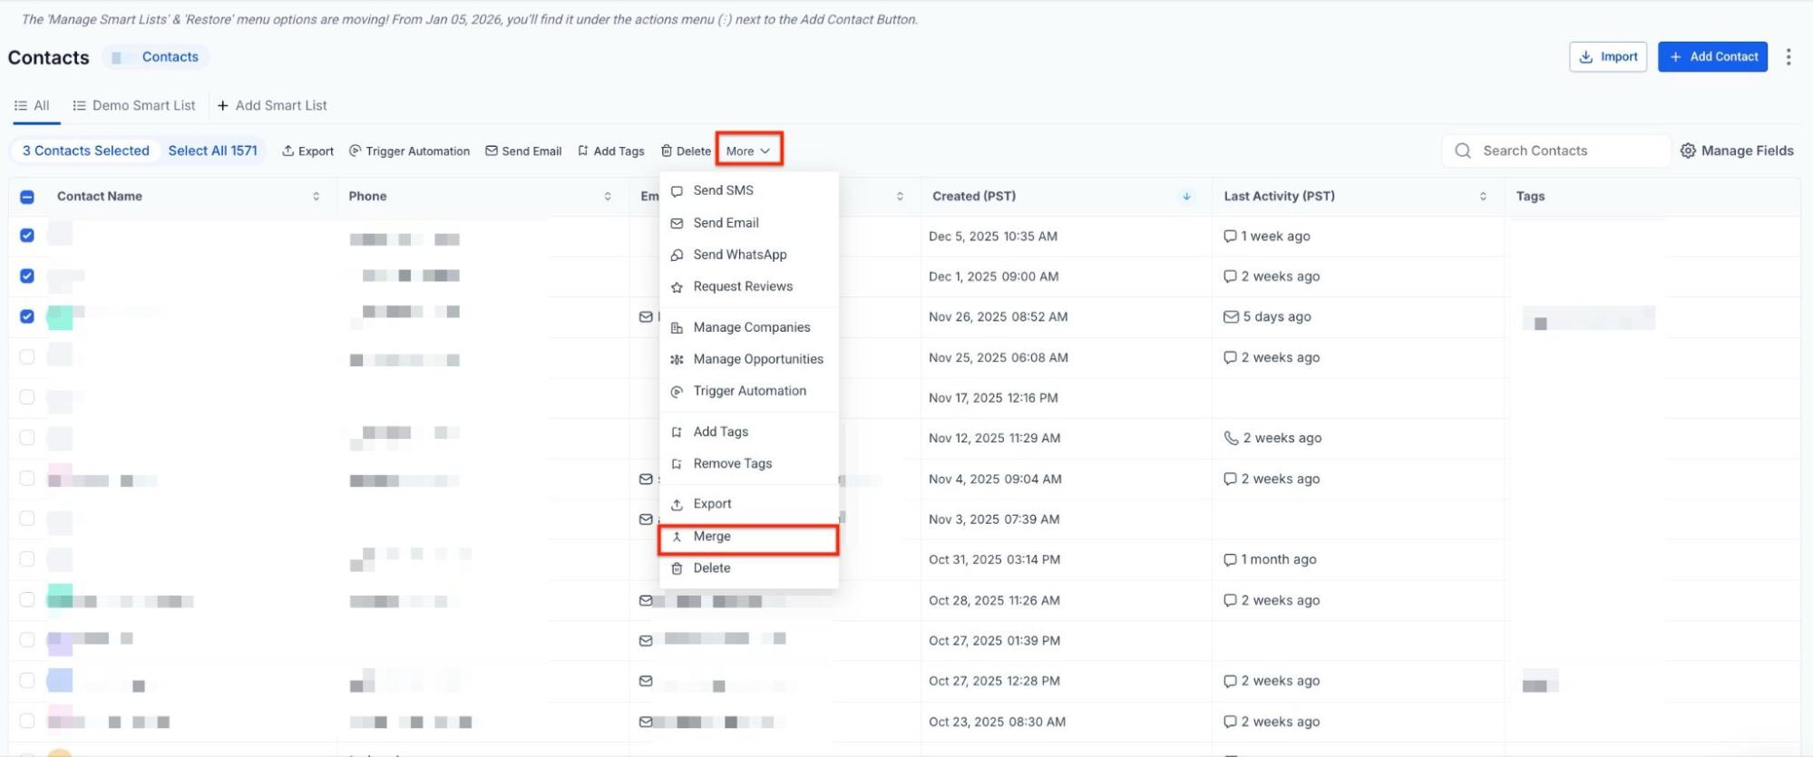Toggle the header select-all checkbox

27,197
